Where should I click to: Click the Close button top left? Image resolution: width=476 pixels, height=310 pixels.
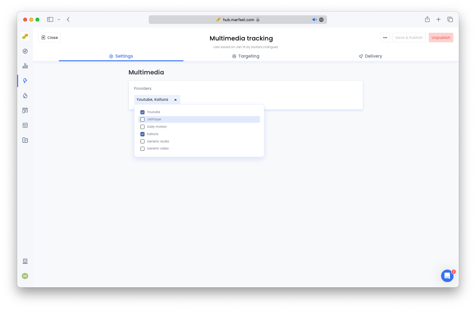pos(49,37)
